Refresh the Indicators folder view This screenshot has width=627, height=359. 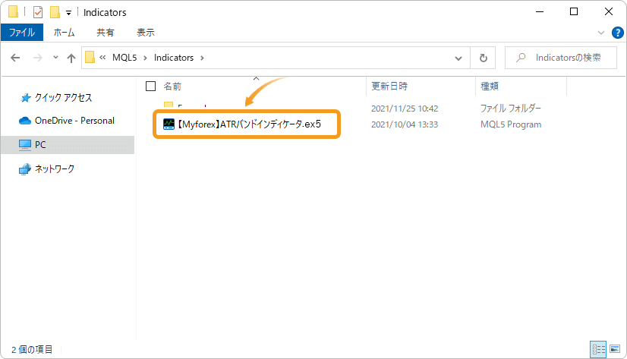[483, 58]
